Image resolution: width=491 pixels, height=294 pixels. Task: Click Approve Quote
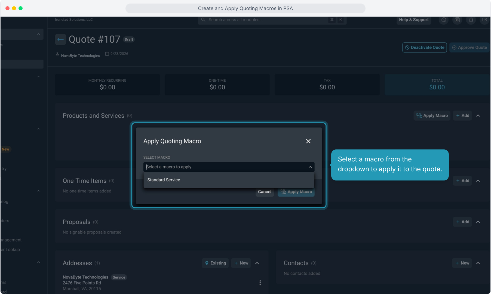[469, 47]
